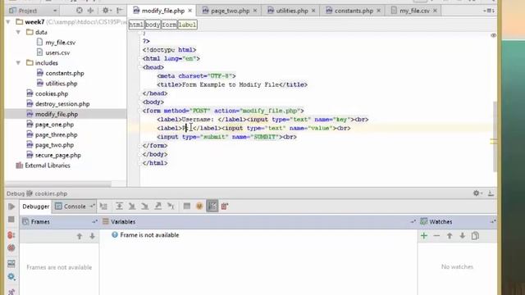Click the Force Step Into icon in debugger toolbar
This screenshot has height=295, width=525.
[144, 206]
